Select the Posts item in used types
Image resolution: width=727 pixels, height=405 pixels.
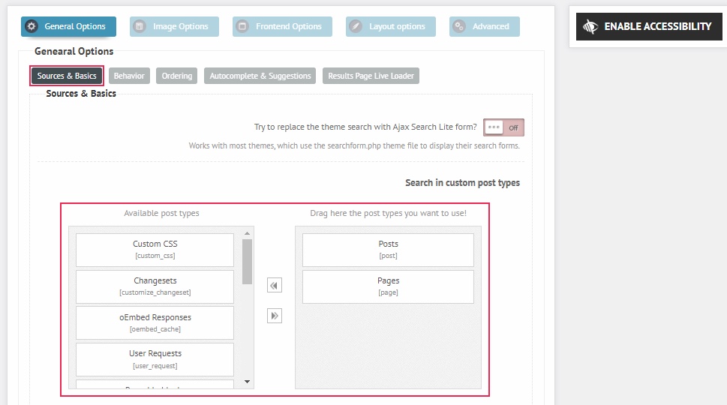point(388,250)
